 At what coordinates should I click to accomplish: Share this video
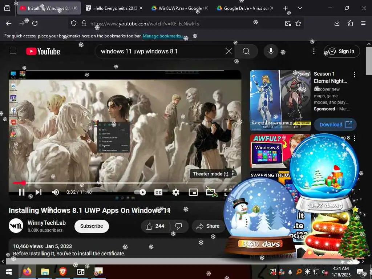tap(208, 226)
